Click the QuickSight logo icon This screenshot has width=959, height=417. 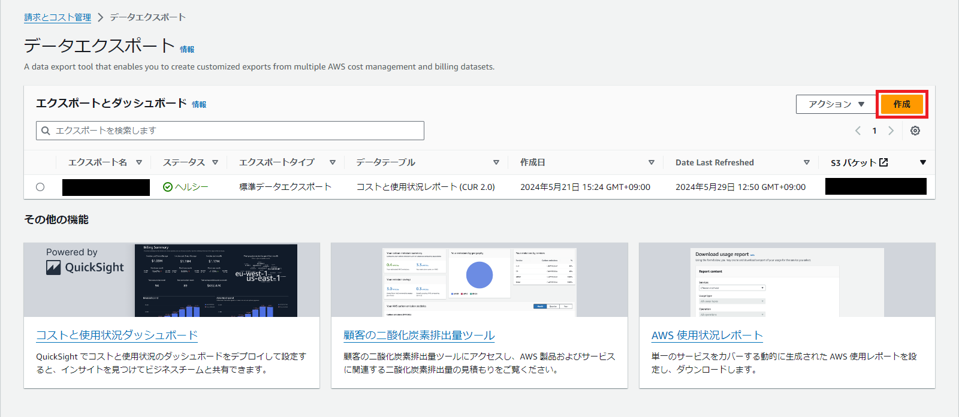53,268
